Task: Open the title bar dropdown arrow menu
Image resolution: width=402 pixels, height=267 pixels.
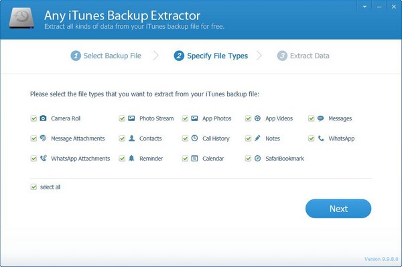Action: point(364,7)
